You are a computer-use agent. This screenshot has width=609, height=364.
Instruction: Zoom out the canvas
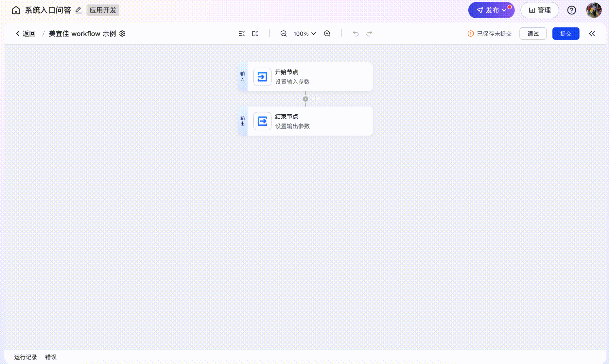pyautogui.click(x=284, y=34)
